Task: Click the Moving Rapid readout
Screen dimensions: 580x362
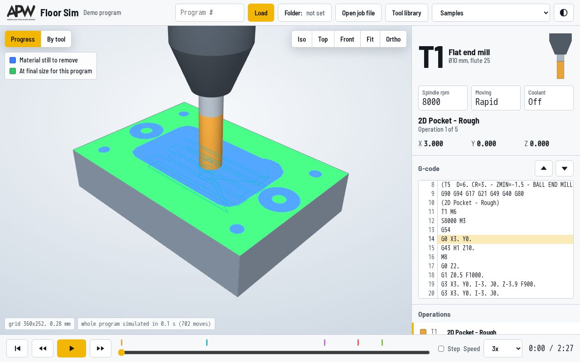Action: [496, 98]
